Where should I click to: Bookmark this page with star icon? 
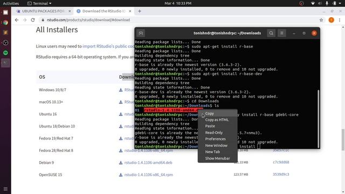pos(321,20)
